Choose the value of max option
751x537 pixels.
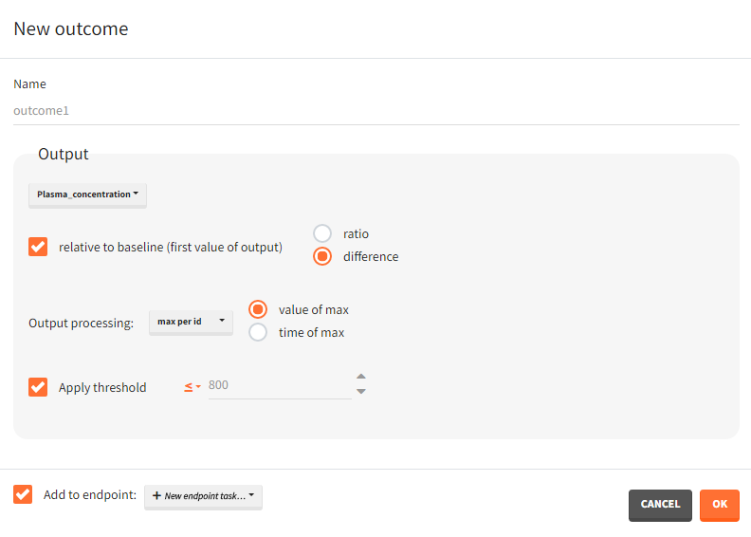pyautogui.click(x=257, y=309)
